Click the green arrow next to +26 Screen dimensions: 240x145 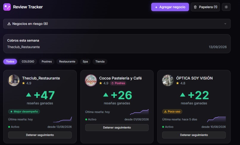pyautogui.click(x=106, y=95)
